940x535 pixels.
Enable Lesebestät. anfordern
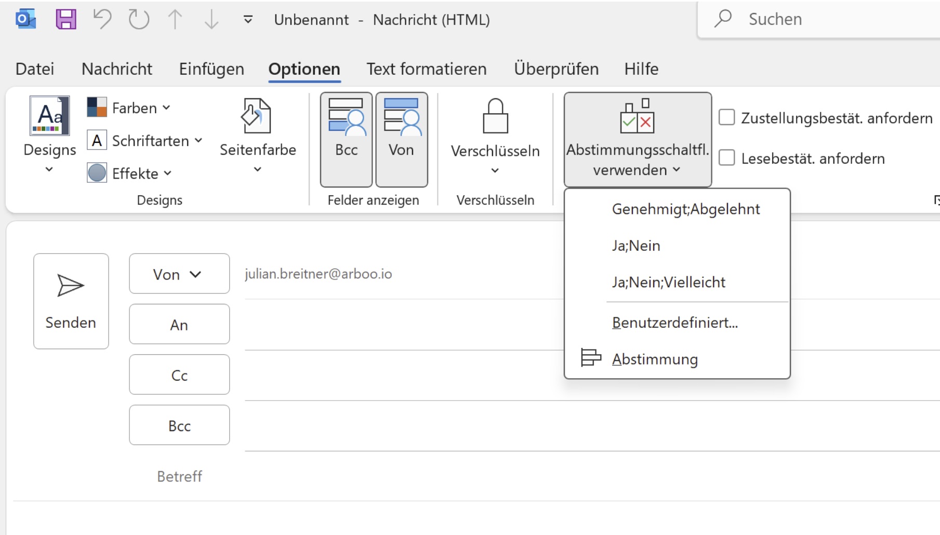[726, 158]
